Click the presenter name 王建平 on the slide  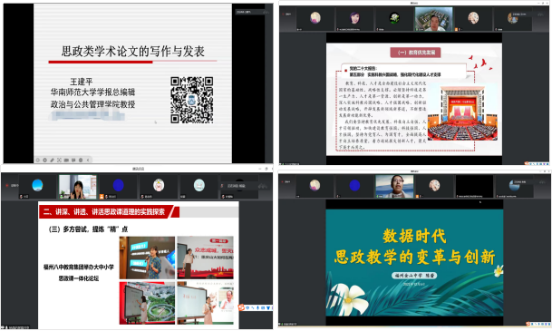point(82,82)
